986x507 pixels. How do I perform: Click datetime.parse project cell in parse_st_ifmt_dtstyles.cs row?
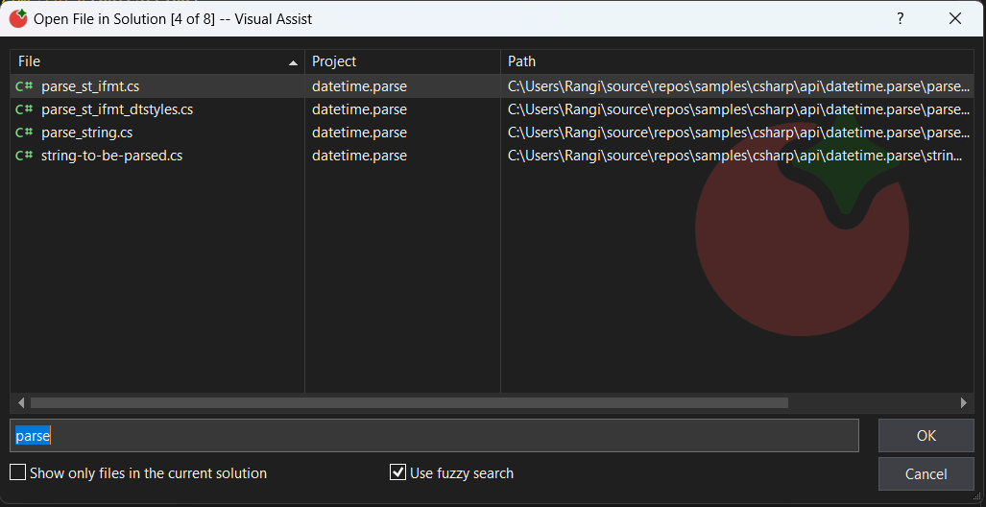click(x=359, y=109)
